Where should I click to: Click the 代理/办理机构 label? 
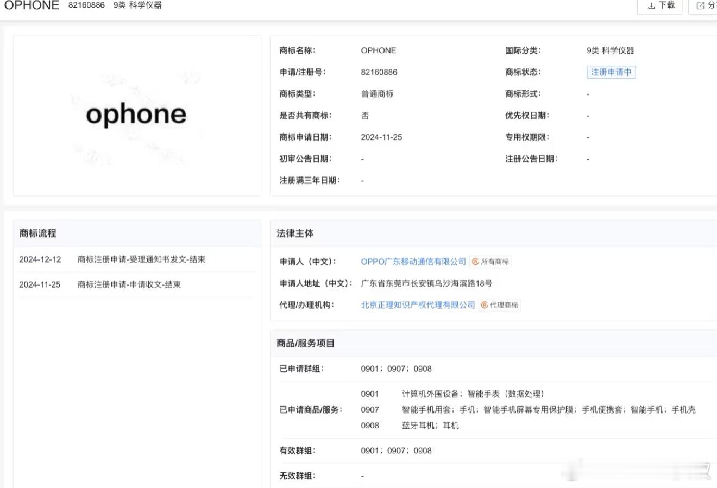[x=306, y=305]
